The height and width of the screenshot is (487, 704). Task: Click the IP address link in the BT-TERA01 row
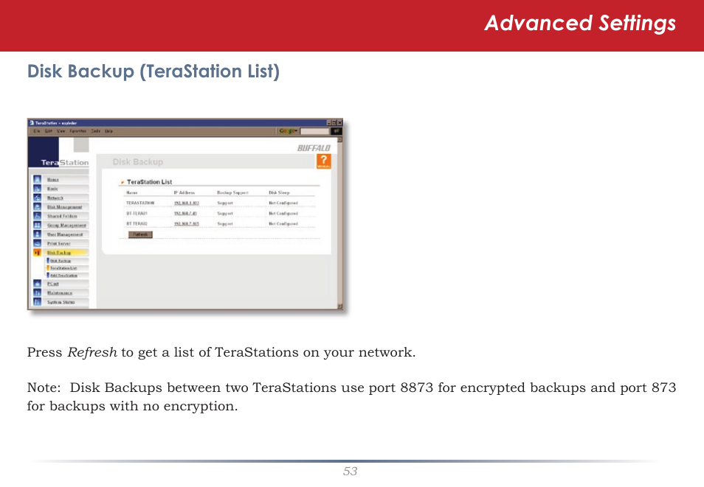click(x=185, y=214)
